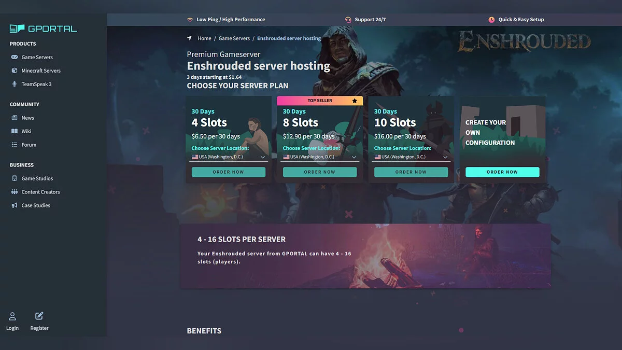Open server location dropdown for 8 Slots

[320, 157]
